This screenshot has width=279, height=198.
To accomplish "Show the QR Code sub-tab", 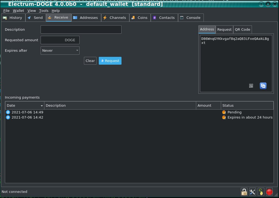I will tap(242, 30).
